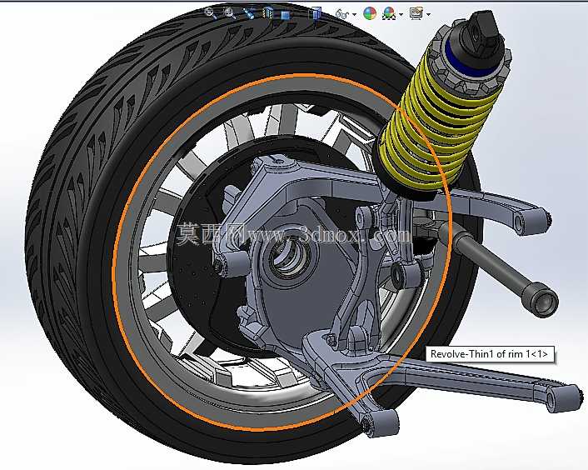Activate the Section View tool
This screenshot has width=588, height=470.
(x=267, y=14)
